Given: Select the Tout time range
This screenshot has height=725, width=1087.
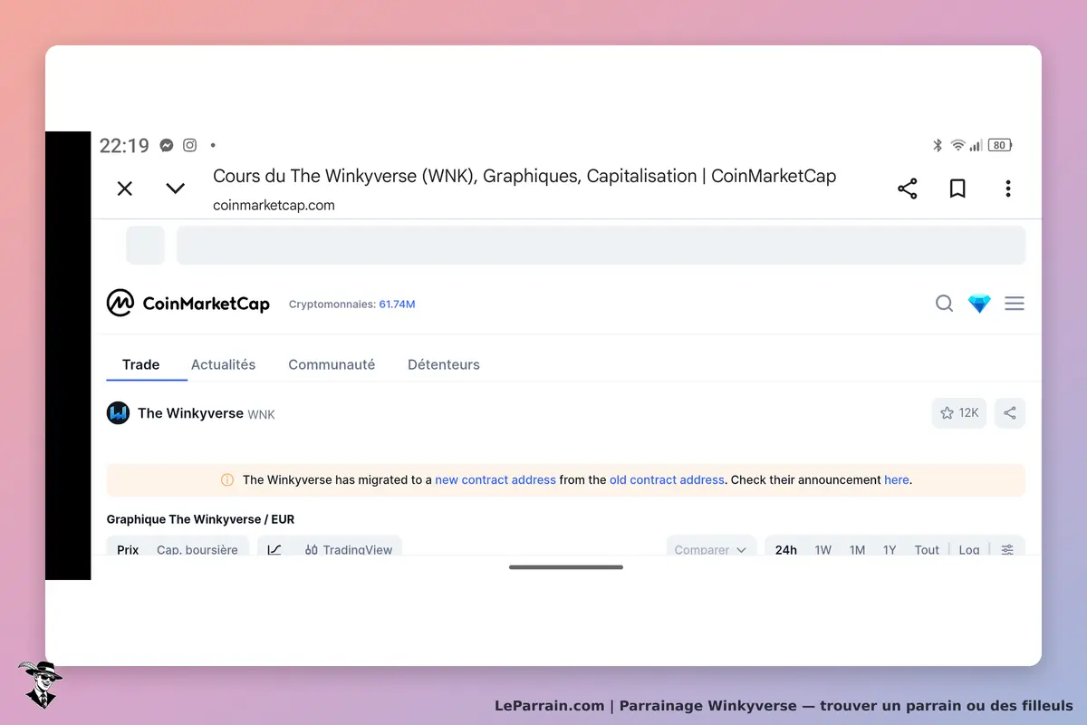Looking at the screenshot, I should point(927,549).
